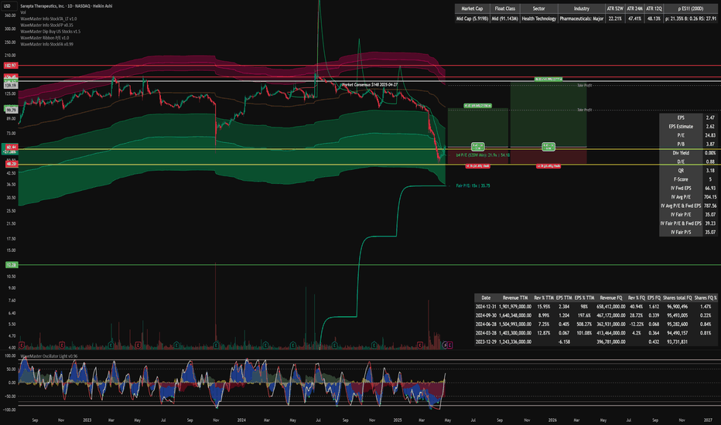This screenshot has height=425, width=721.
Task: Click the Sector header cell
Action: (x=539, y=8)
